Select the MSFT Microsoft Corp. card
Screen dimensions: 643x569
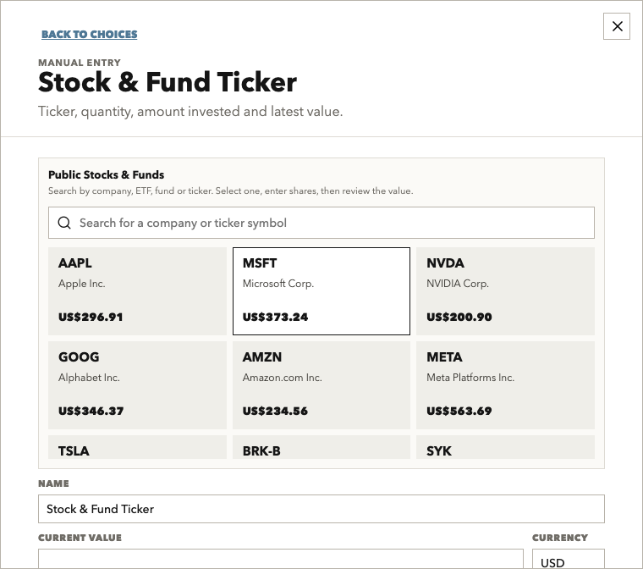coord(321,291)
